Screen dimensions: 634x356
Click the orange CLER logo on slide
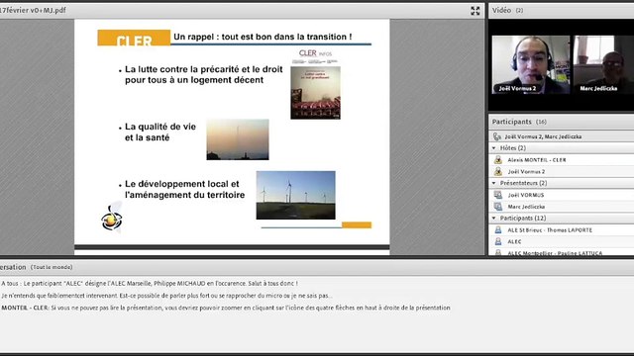point(134,38)
